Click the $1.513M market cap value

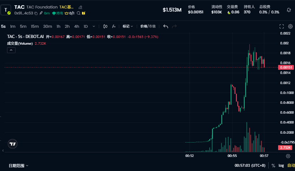point(172,10)
